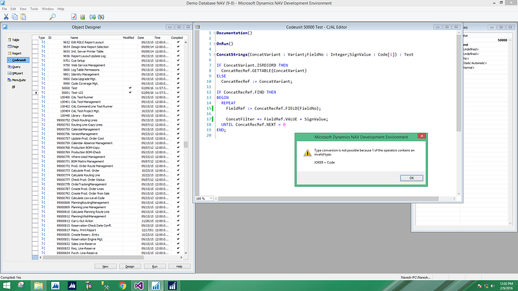Click C/AL Editor horizontal scrollbar thumb
The image size is (518, 291).
click(x=328, y=199)
